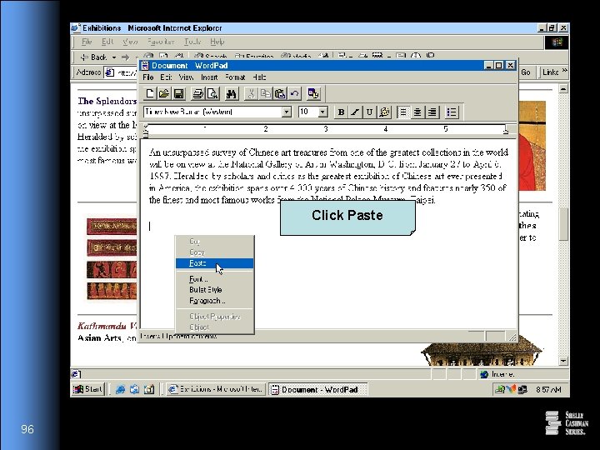This screenshot has width=600, height=450.
Task: Click the Windows Start button
Action: [88, 389]
